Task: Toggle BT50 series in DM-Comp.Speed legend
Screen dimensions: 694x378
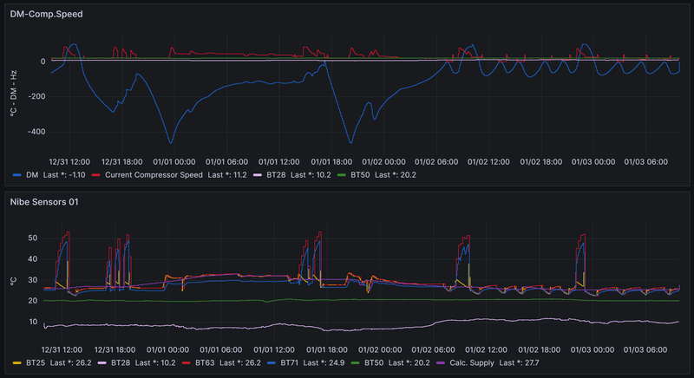Action: click(x=360, y=175)
